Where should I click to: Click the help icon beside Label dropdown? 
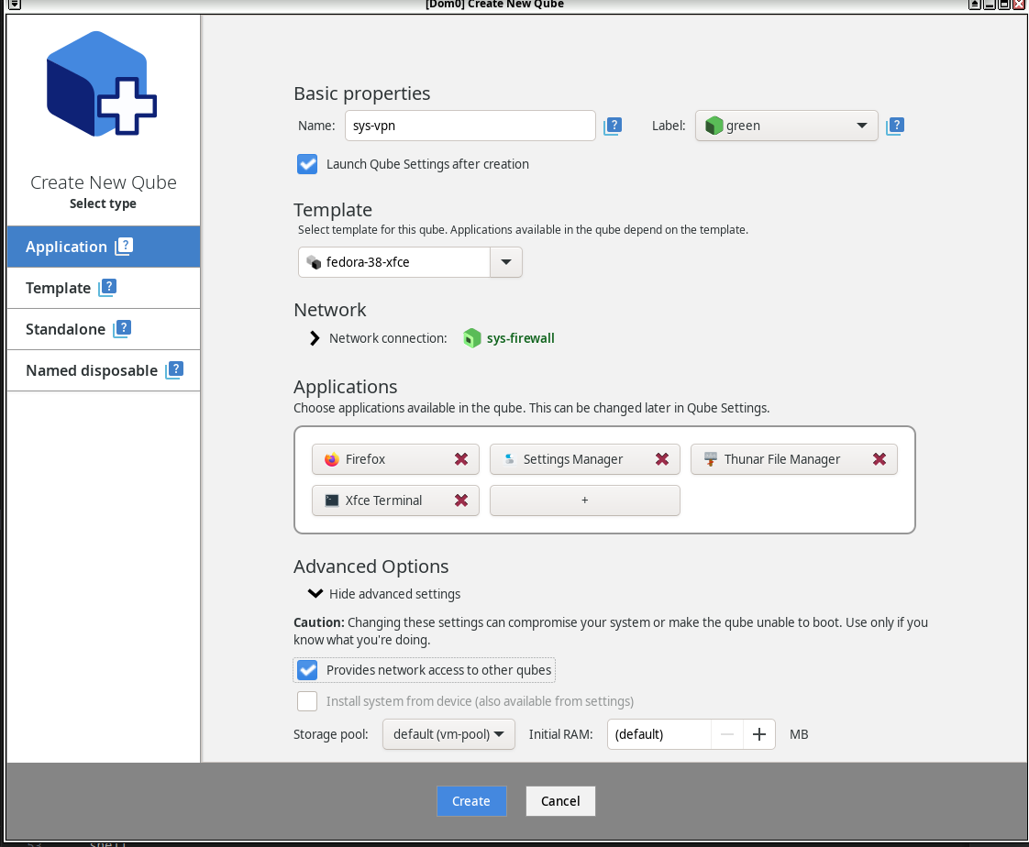tap(896, 126)
